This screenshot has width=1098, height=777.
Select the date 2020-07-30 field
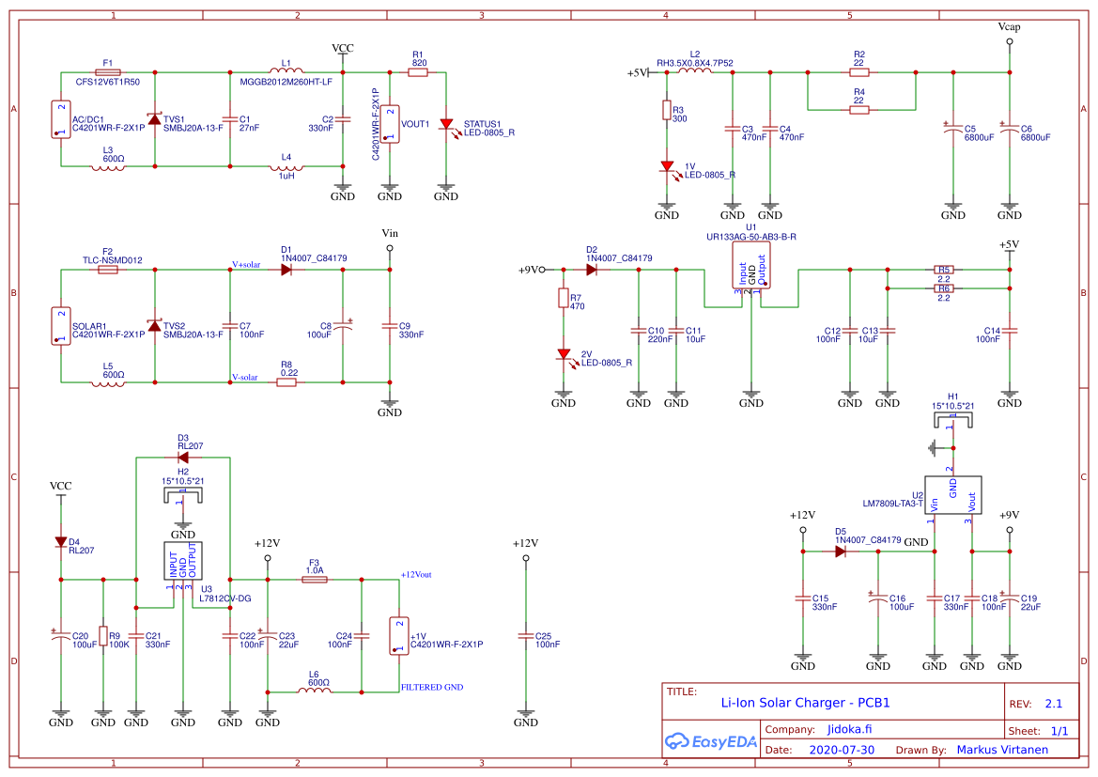[843, 750]
